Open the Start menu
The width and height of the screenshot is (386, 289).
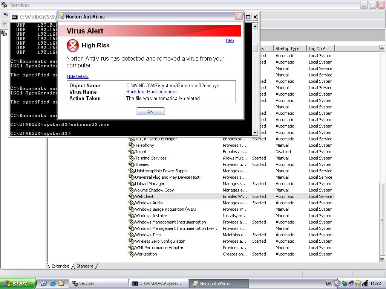point(18,283)
